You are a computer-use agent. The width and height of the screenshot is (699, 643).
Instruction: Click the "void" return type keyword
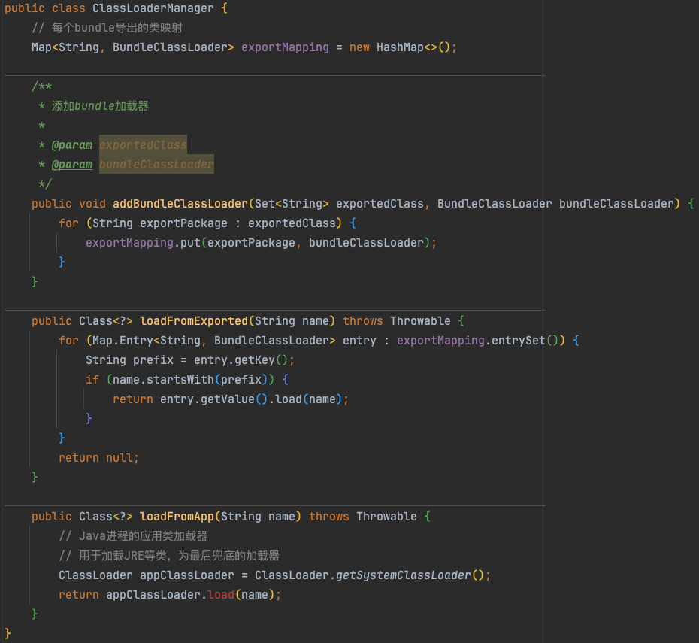coord(92,204)
